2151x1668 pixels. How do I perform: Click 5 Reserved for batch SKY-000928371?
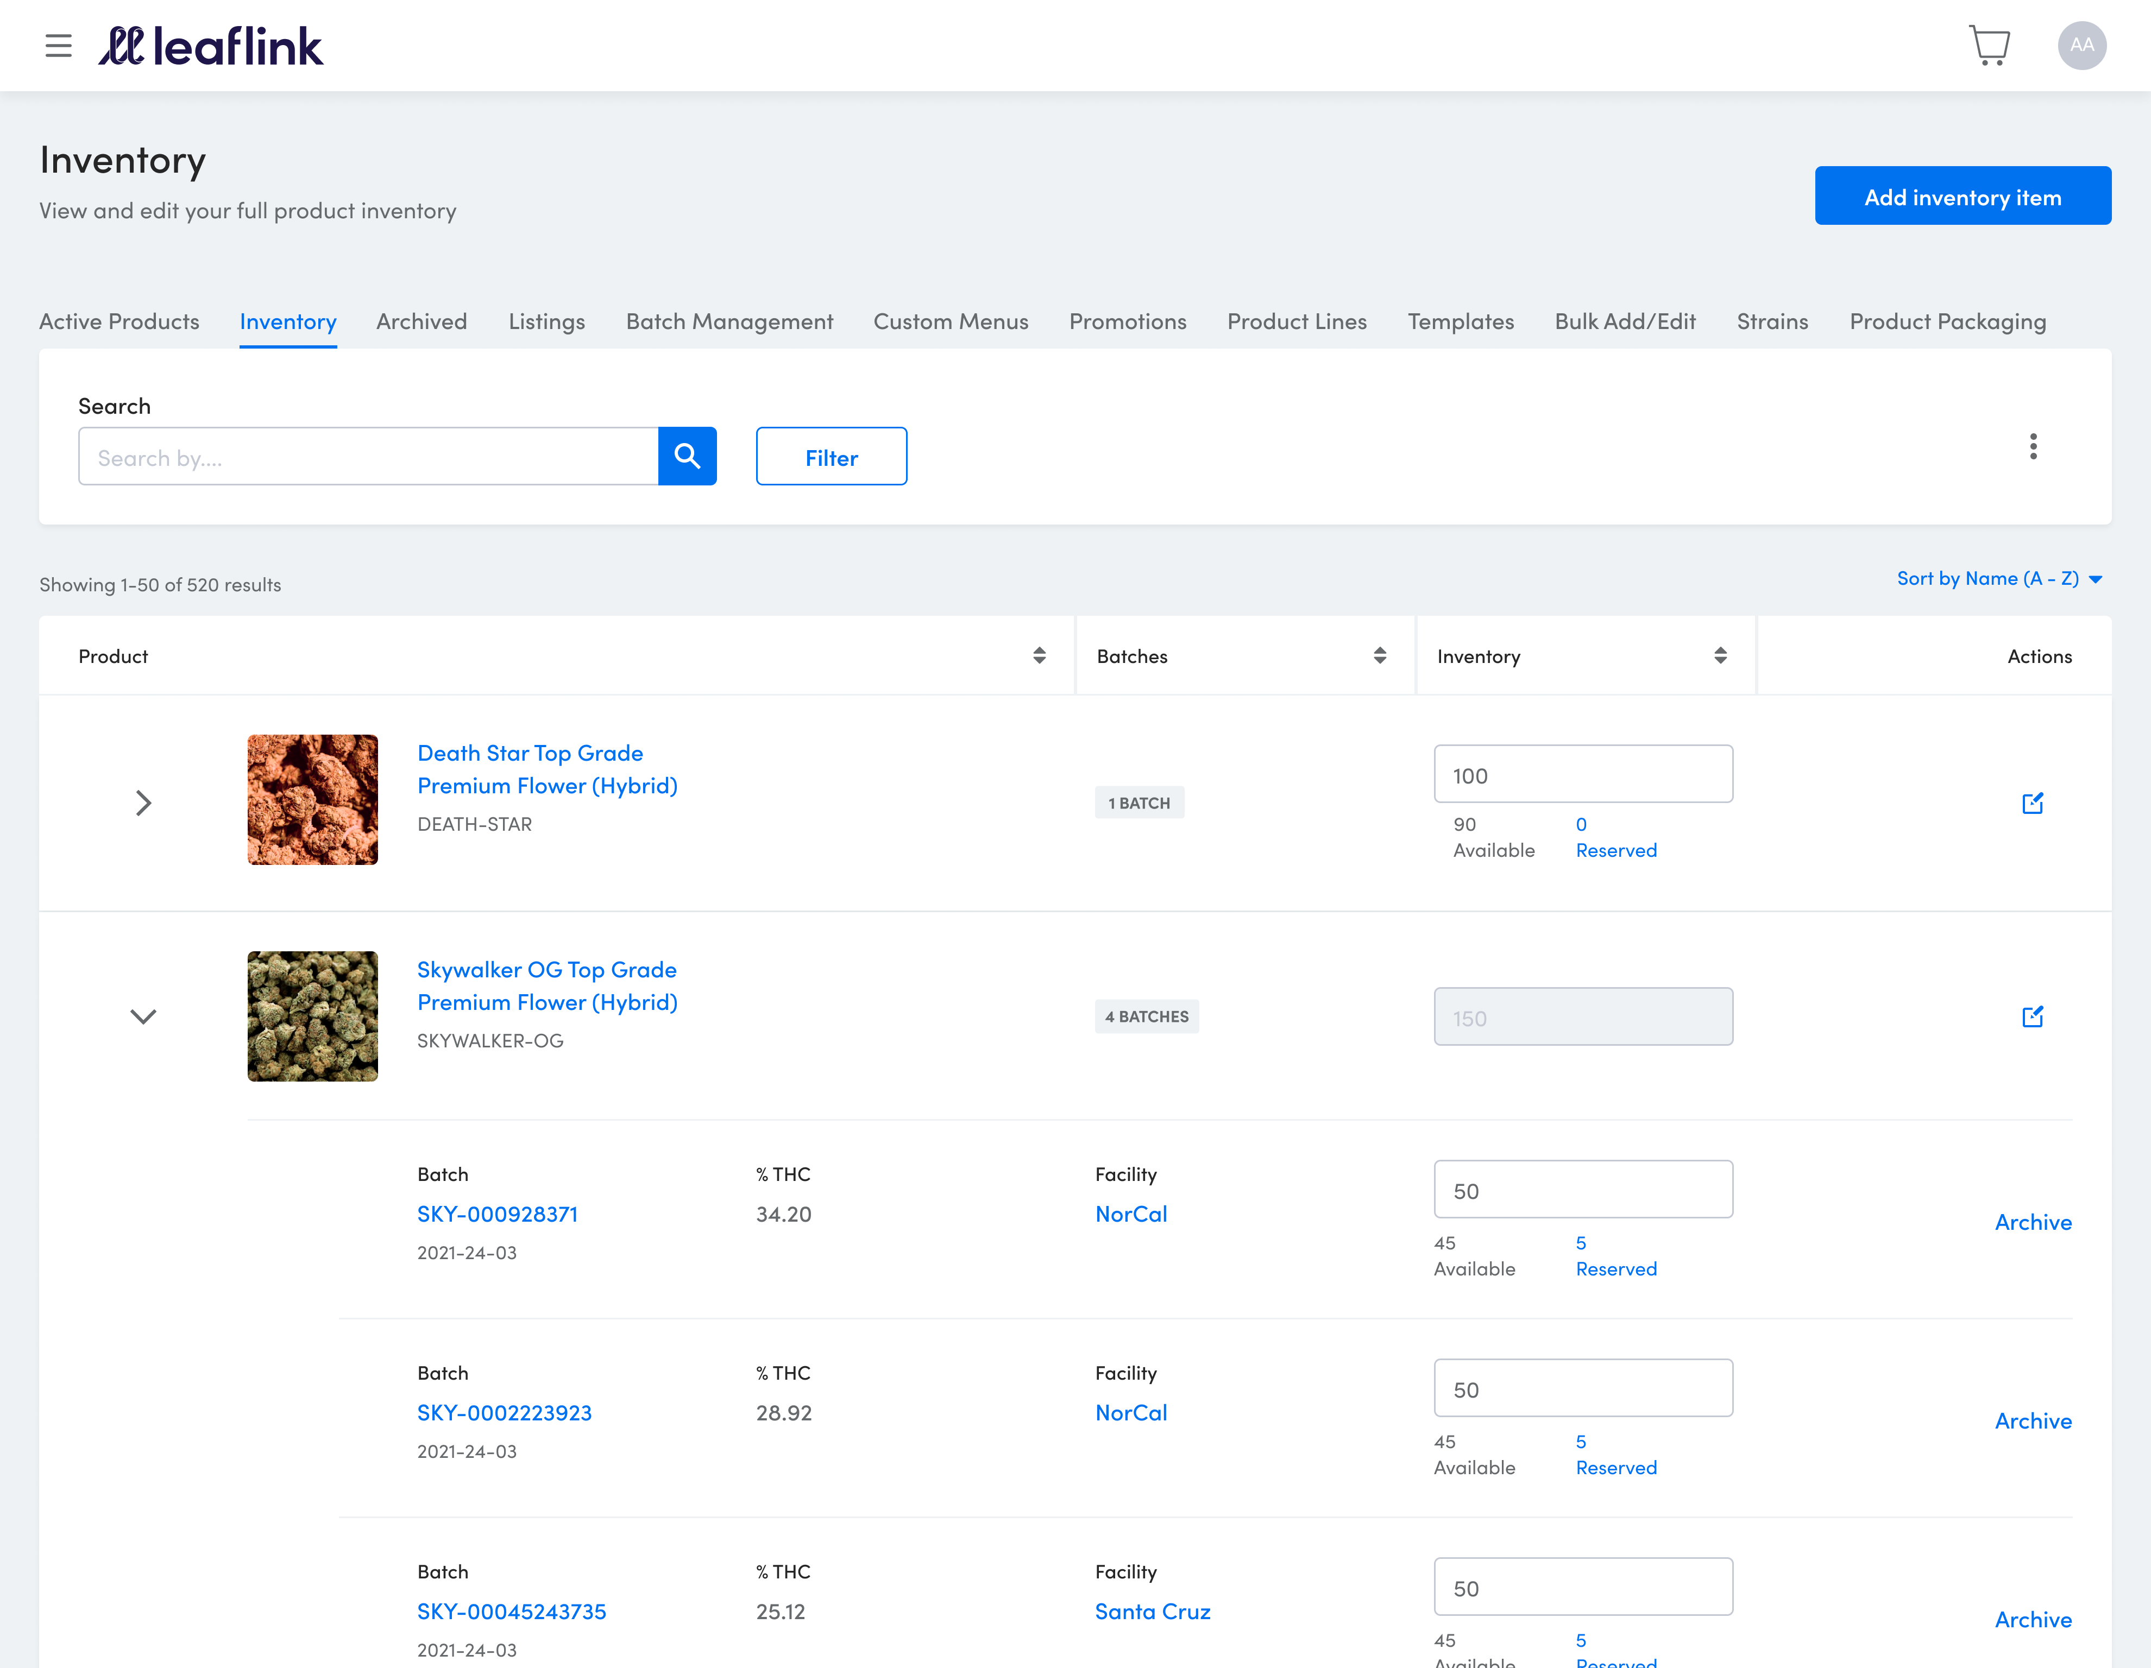coord(1615,1255)
